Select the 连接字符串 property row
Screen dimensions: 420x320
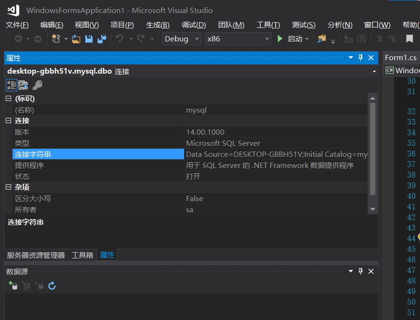coord(98,154)
